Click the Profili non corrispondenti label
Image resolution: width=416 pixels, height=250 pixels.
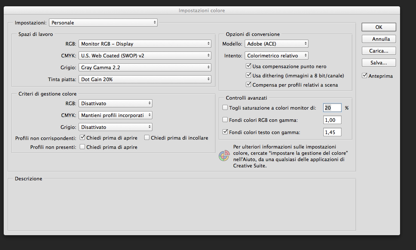click(x=46, y=138)
